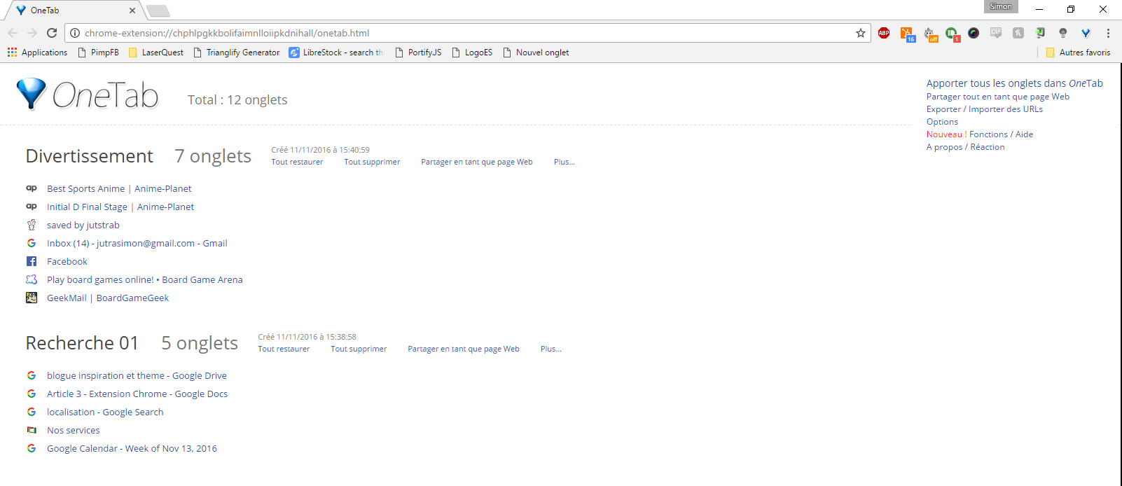Click the grey 'h' extension icon
1122x486 pixels.
(x=1018, y=33)
